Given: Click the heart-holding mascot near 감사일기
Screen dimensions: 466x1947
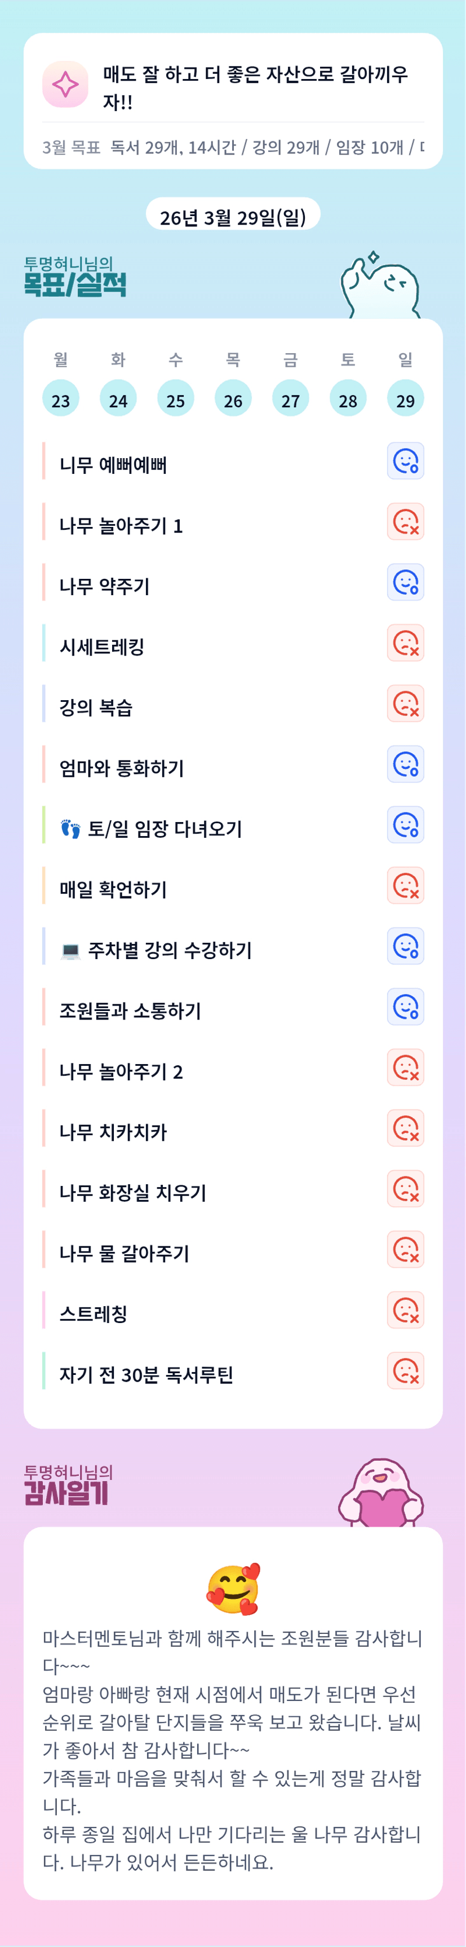Looking at the screenshot, I should coord(381,1493).
